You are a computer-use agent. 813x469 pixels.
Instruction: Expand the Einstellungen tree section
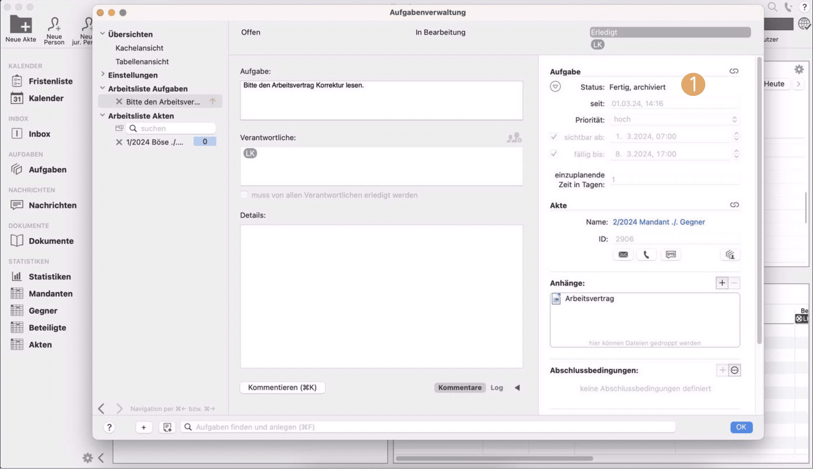[x=103, y=74]
